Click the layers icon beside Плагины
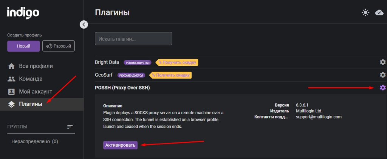The width and height of the screenshot is (387, 159). pos(11,104)
